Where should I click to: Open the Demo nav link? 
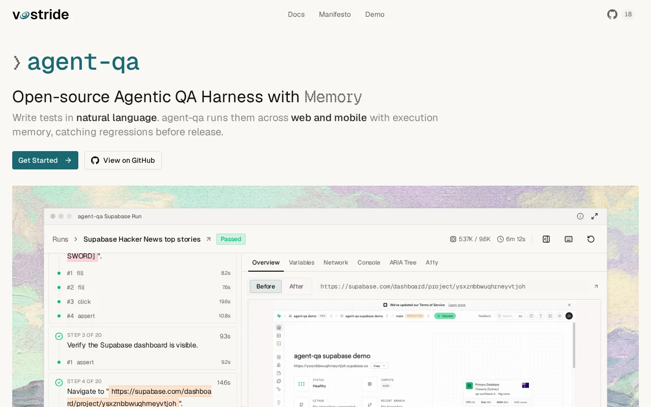[x=375, y=14]
